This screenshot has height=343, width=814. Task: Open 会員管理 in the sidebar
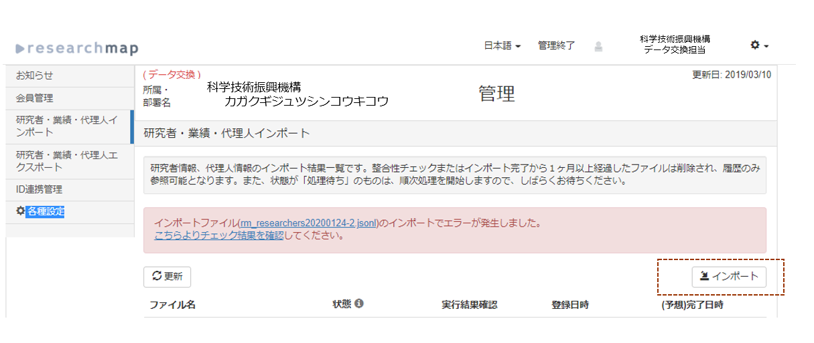coord(35,98)
